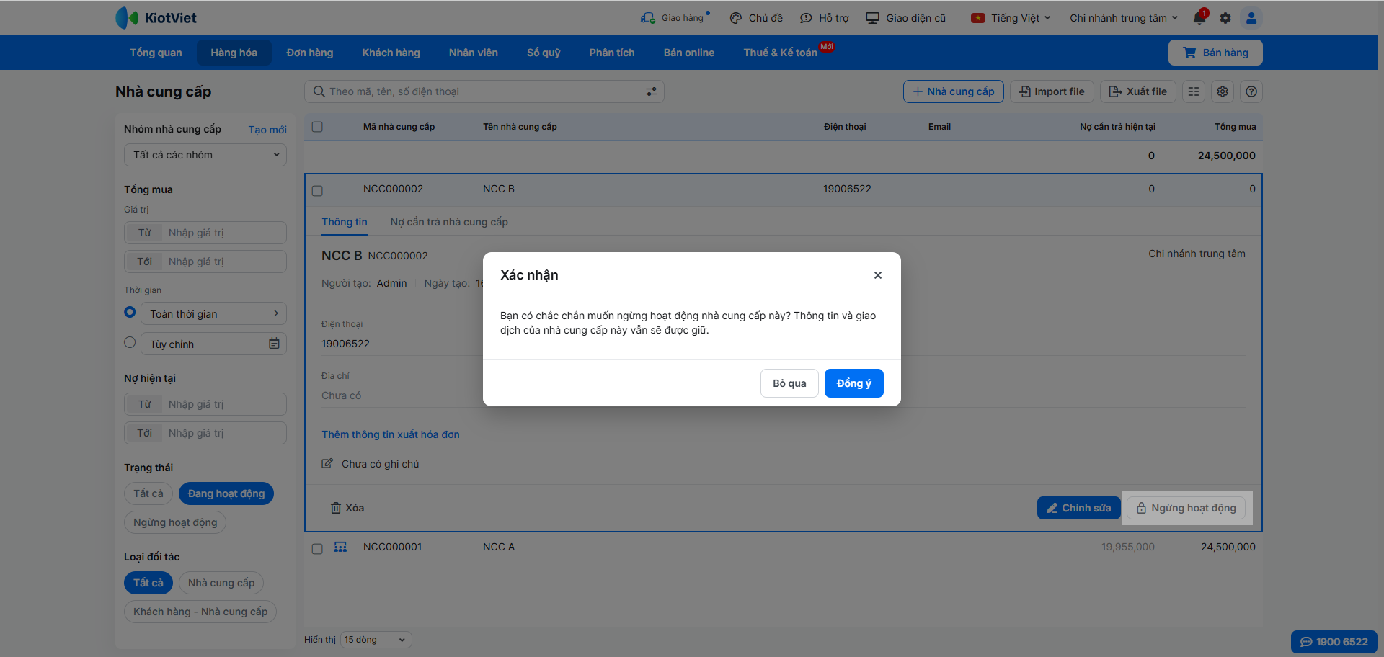Click the Nợ hiện tại Tới value field
The image size is (1384, 657).
205,433
